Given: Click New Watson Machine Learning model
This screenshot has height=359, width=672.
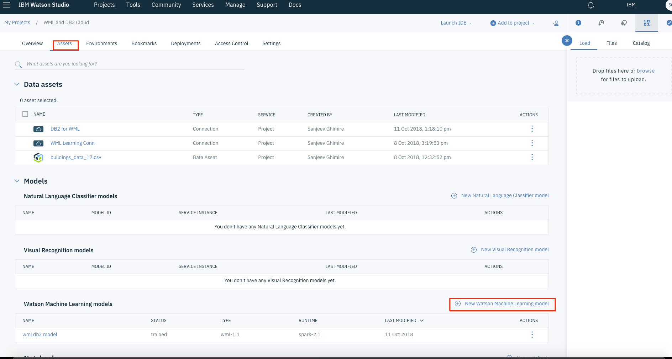Looking at the screenshot, I should (x=506, y=303).
